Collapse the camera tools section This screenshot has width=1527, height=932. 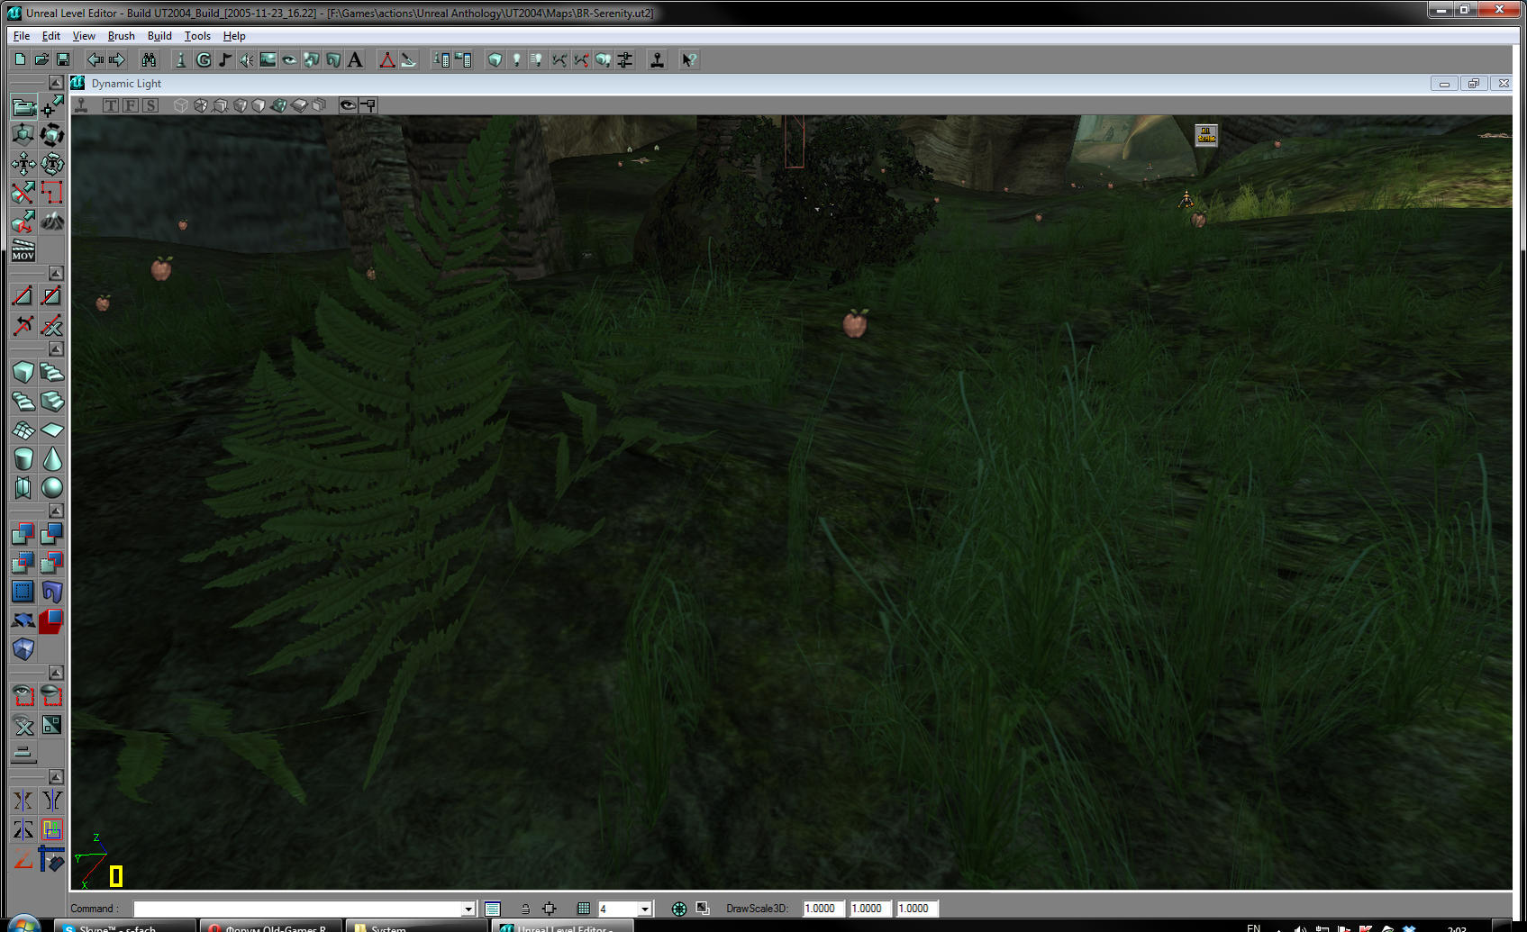pyautogui.click(x=56, y=82)
